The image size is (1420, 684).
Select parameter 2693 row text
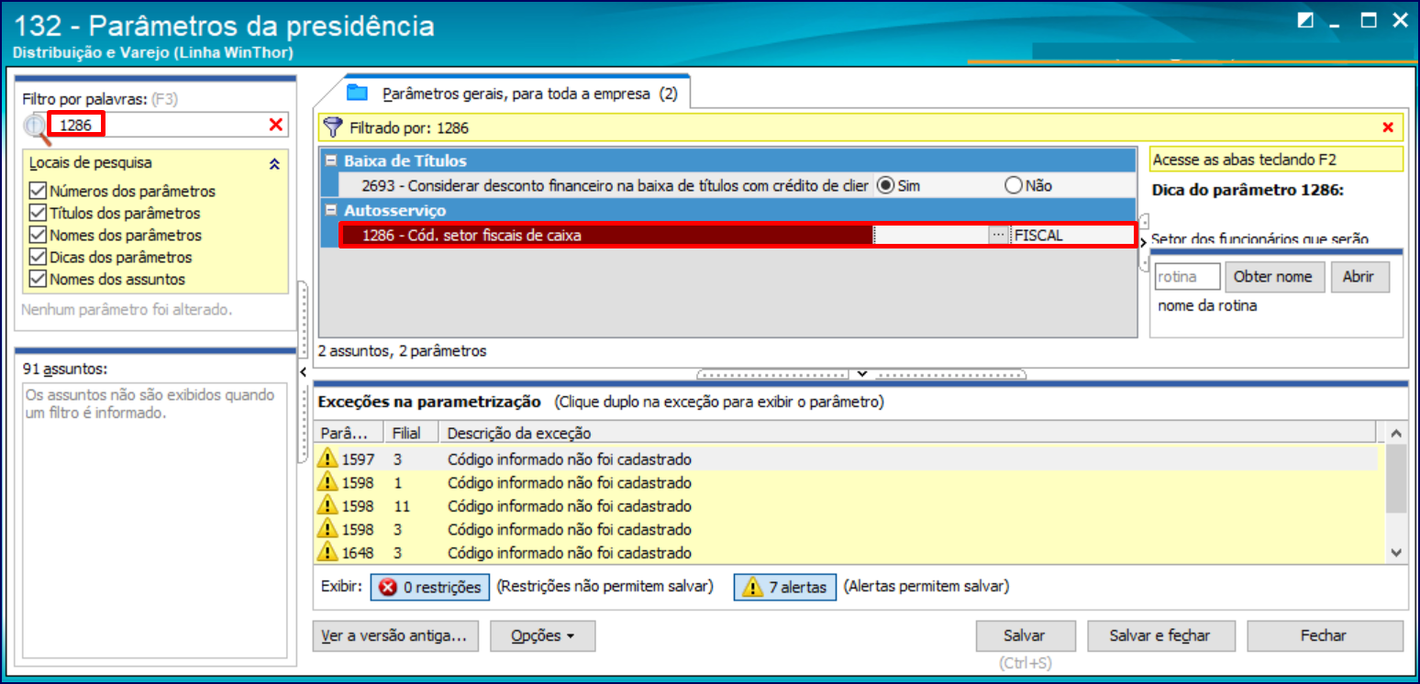615,185
